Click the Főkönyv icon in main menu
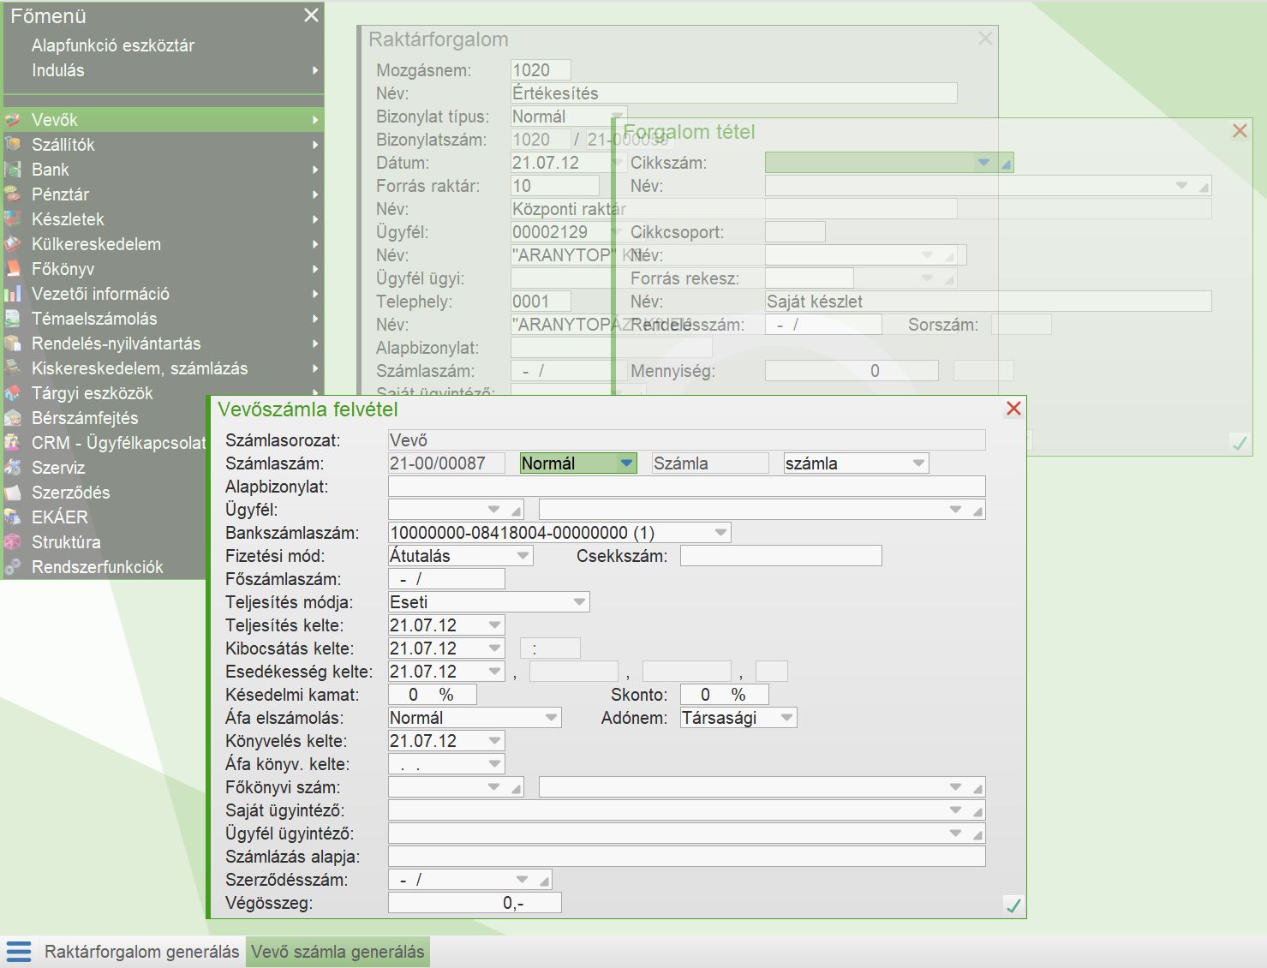Image resolution: width=1267 pixels, height=968 pixels. [x=13, y=269]
